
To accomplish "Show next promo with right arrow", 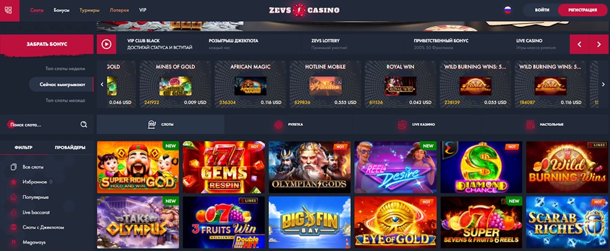I will point(599,45).
